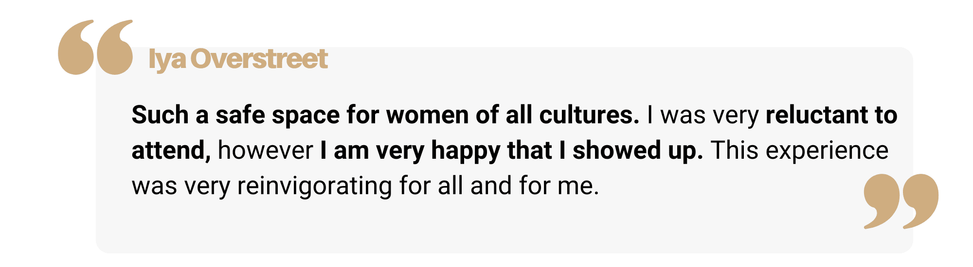The height and width of the screenshot is (267, 973).
Task: Click the bold word 'attend,'
Action: [x=171, y=150]
